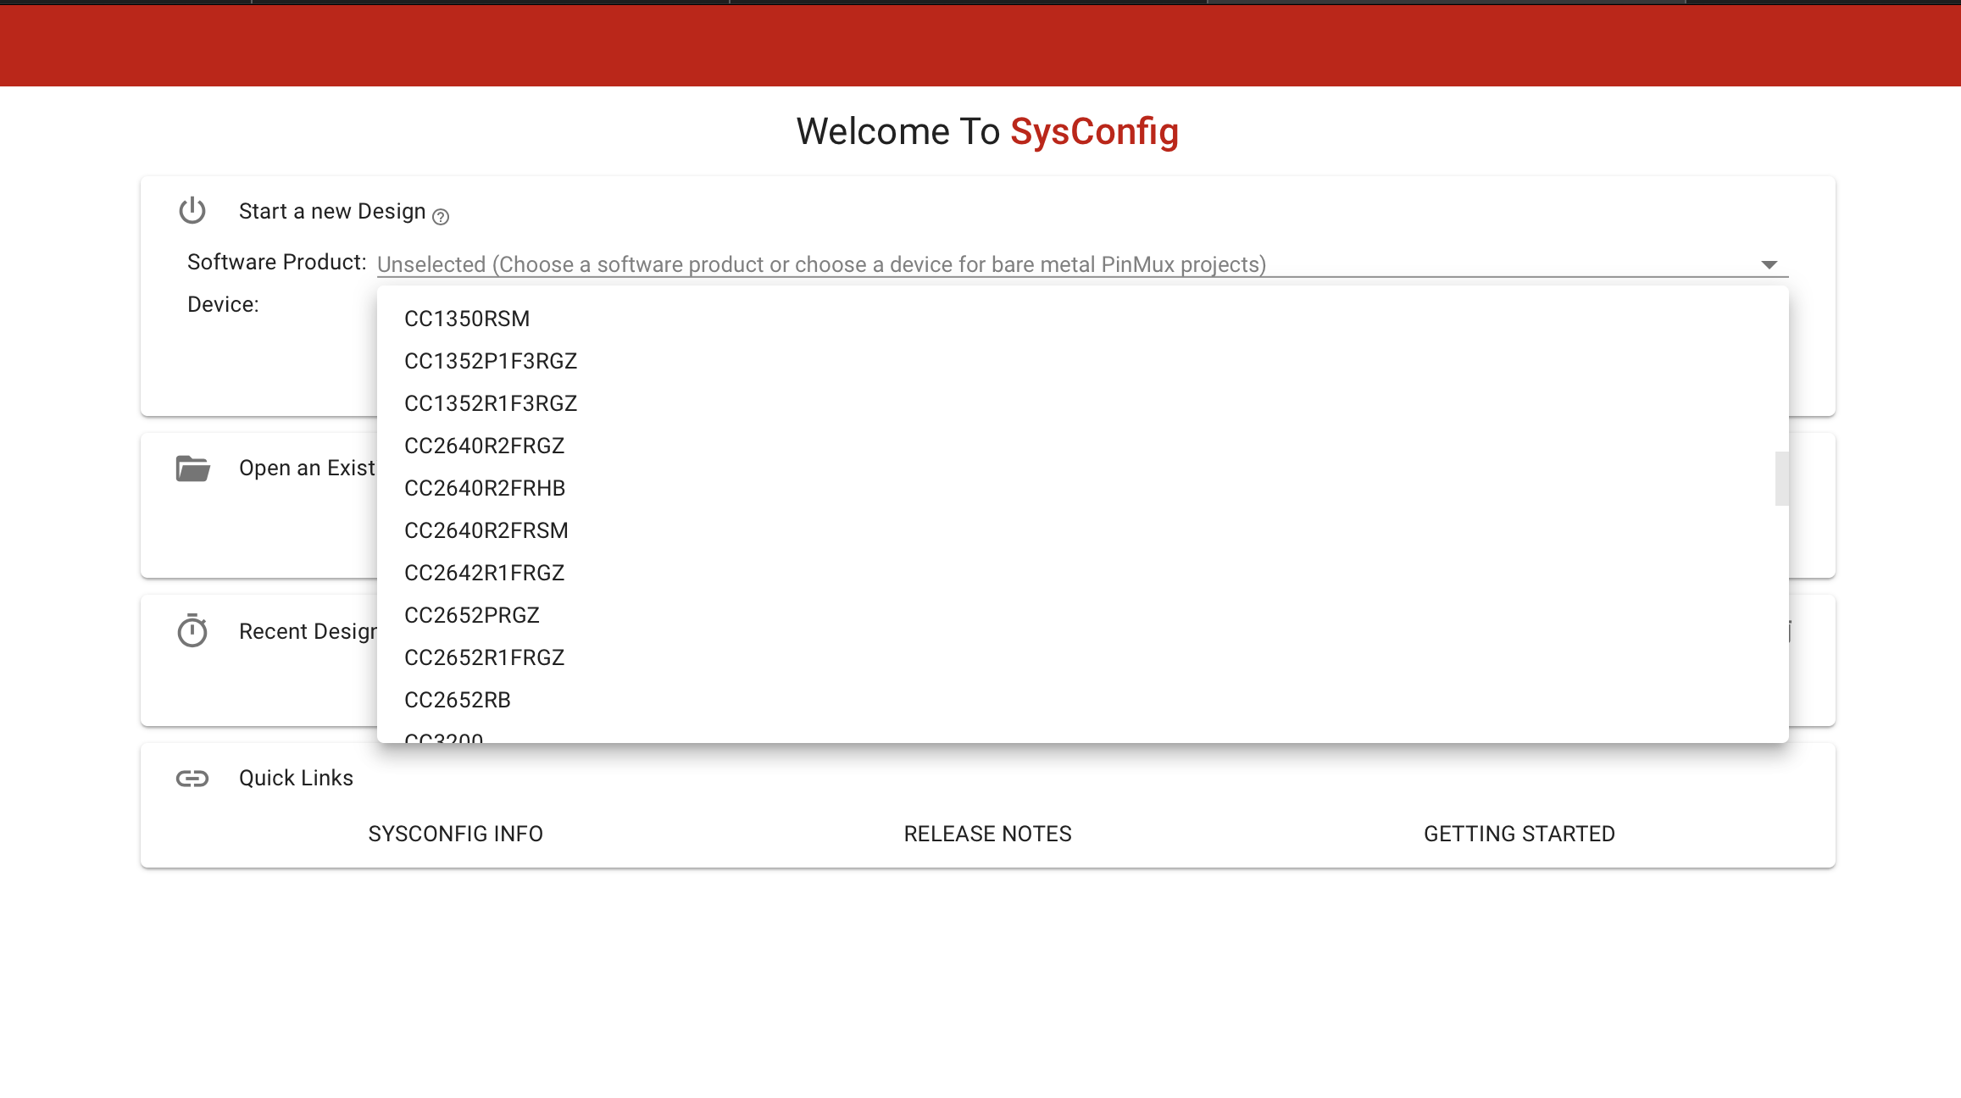Click the folder icon for Open an Existing Design
The width and height of the screenshot is (1961, 1098).
coord(192,468)
